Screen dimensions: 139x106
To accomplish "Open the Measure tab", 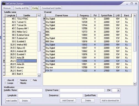I will (7, 8).
